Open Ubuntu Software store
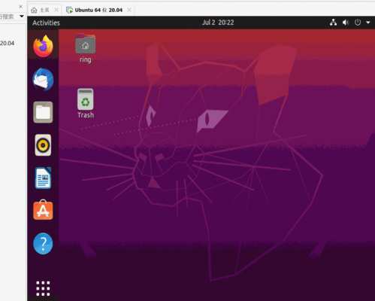This screenshot has width=375, height=301. (43, 210)
